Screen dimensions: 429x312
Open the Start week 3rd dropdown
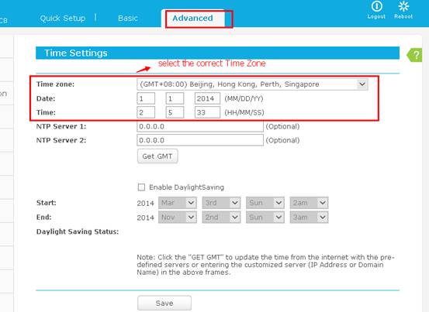coord(221,203)
